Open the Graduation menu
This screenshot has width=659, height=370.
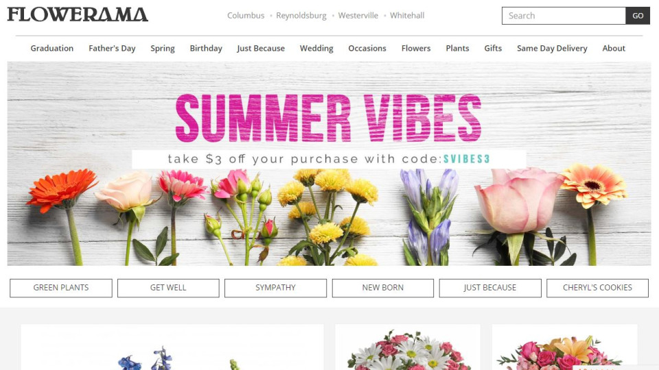[x=51, y=48]
